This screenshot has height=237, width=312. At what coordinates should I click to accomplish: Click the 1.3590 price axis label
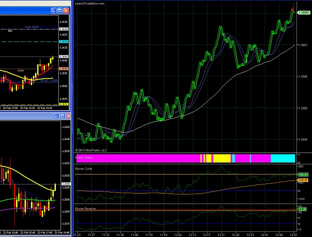tap(303, 108)
